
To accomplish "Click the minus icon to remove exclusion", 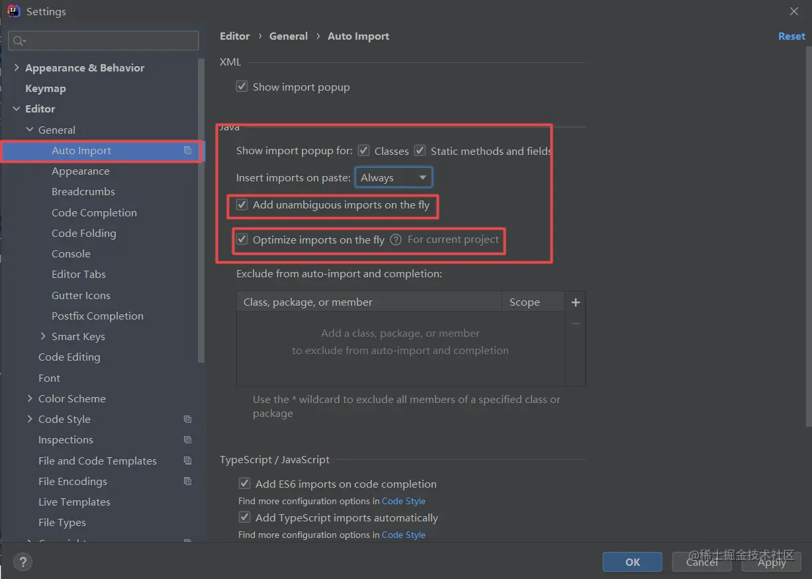I will 576,324.
